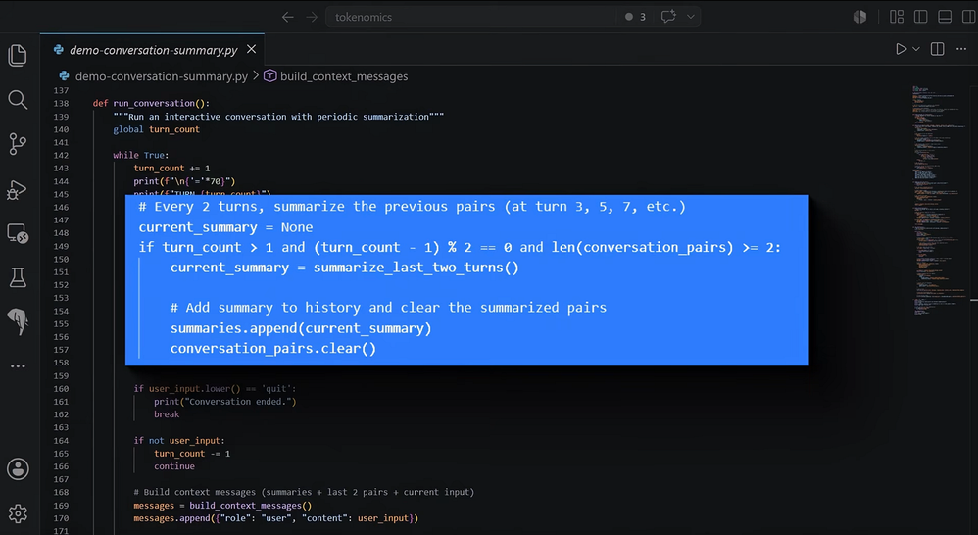
Task: Open Remote Explorer view
Action: pos(18,233)
